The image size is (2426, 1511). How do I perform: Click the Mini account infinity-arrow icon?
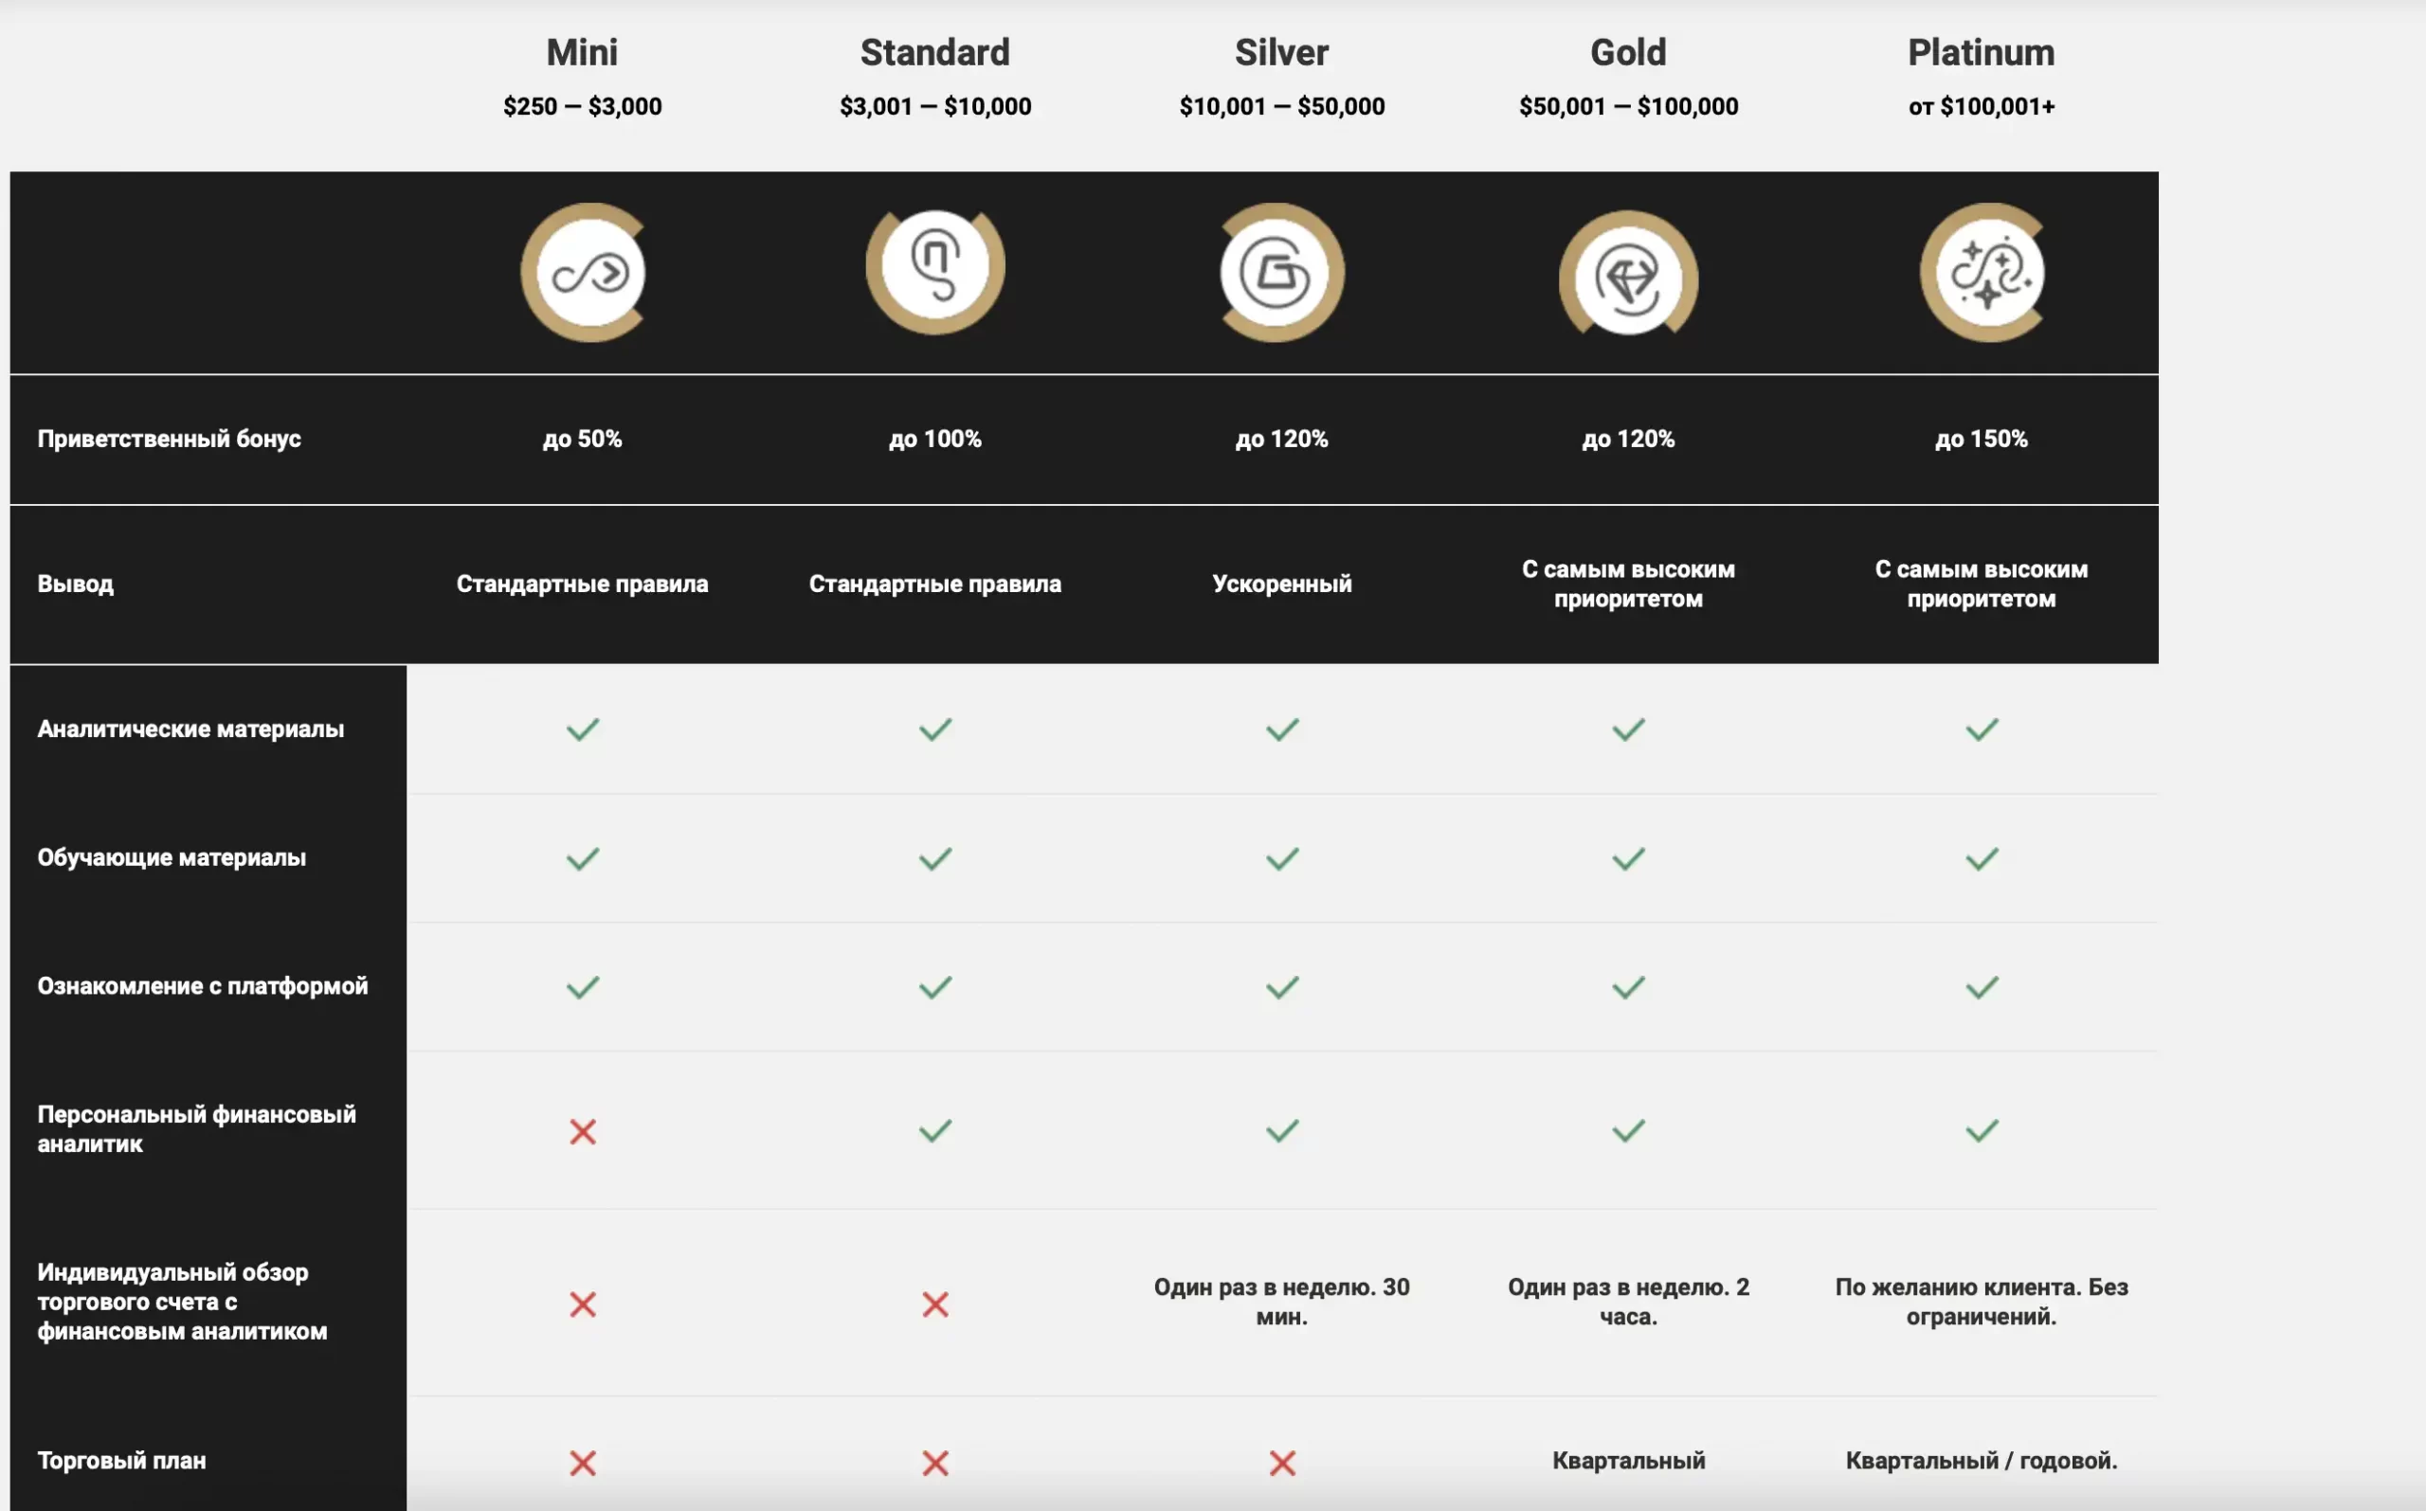click(584, 273)
